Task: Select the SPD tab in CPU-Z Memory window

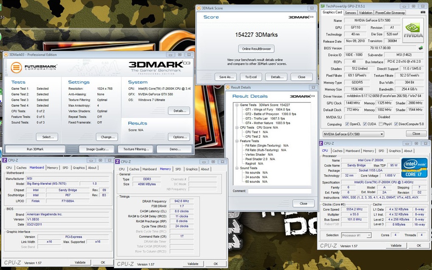Action: [178, 169]
